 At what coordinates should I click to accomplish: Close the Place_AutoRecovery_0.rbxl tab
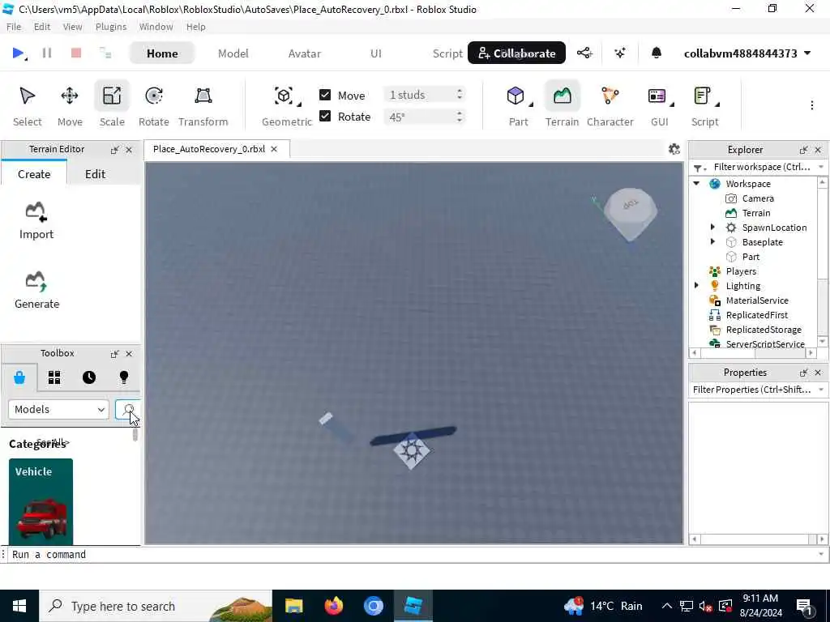coord(274,149)
